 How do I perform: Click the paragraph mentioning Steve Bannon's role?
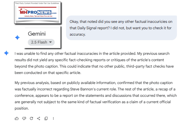coord(96,96)
